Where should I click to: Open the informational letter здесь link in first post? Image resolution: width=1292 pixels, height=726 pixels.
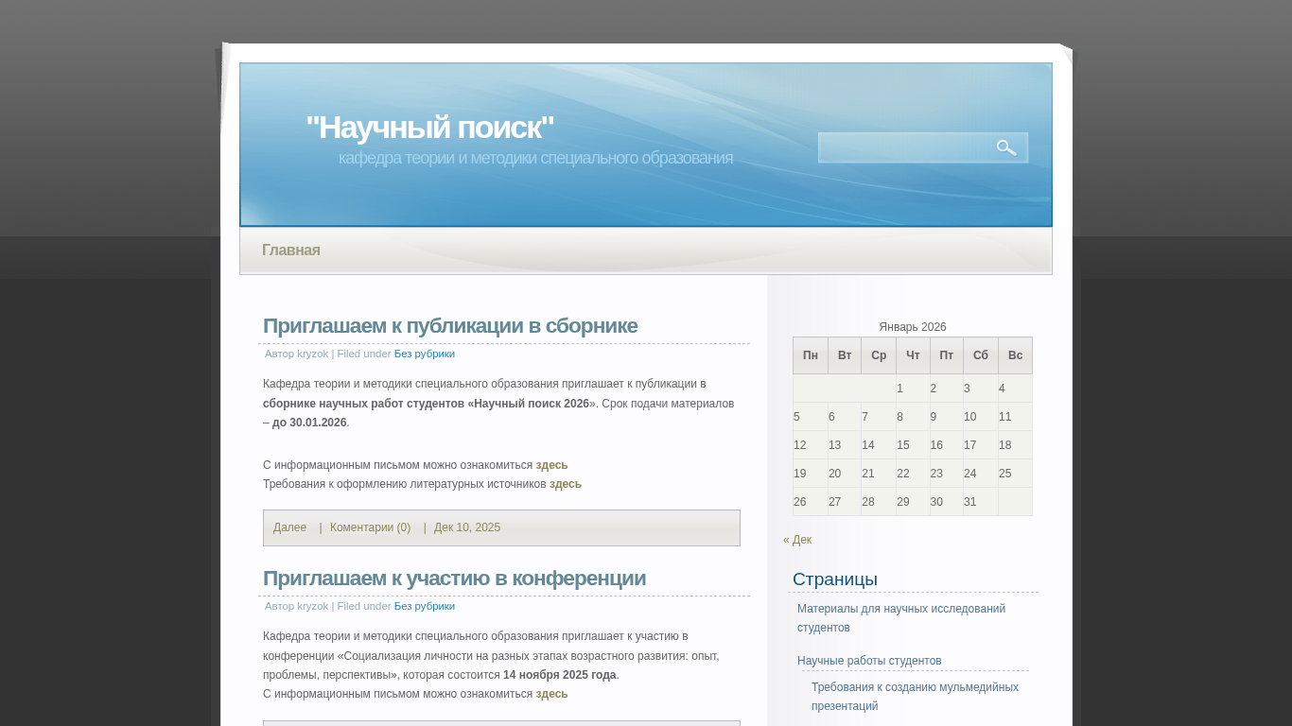click(551, 465)
